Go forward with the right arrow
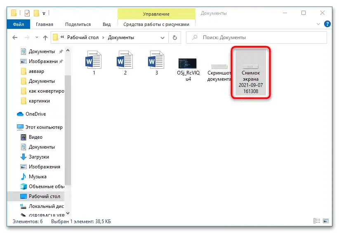Screen dimensions: 339x233 tap(27, 37)
